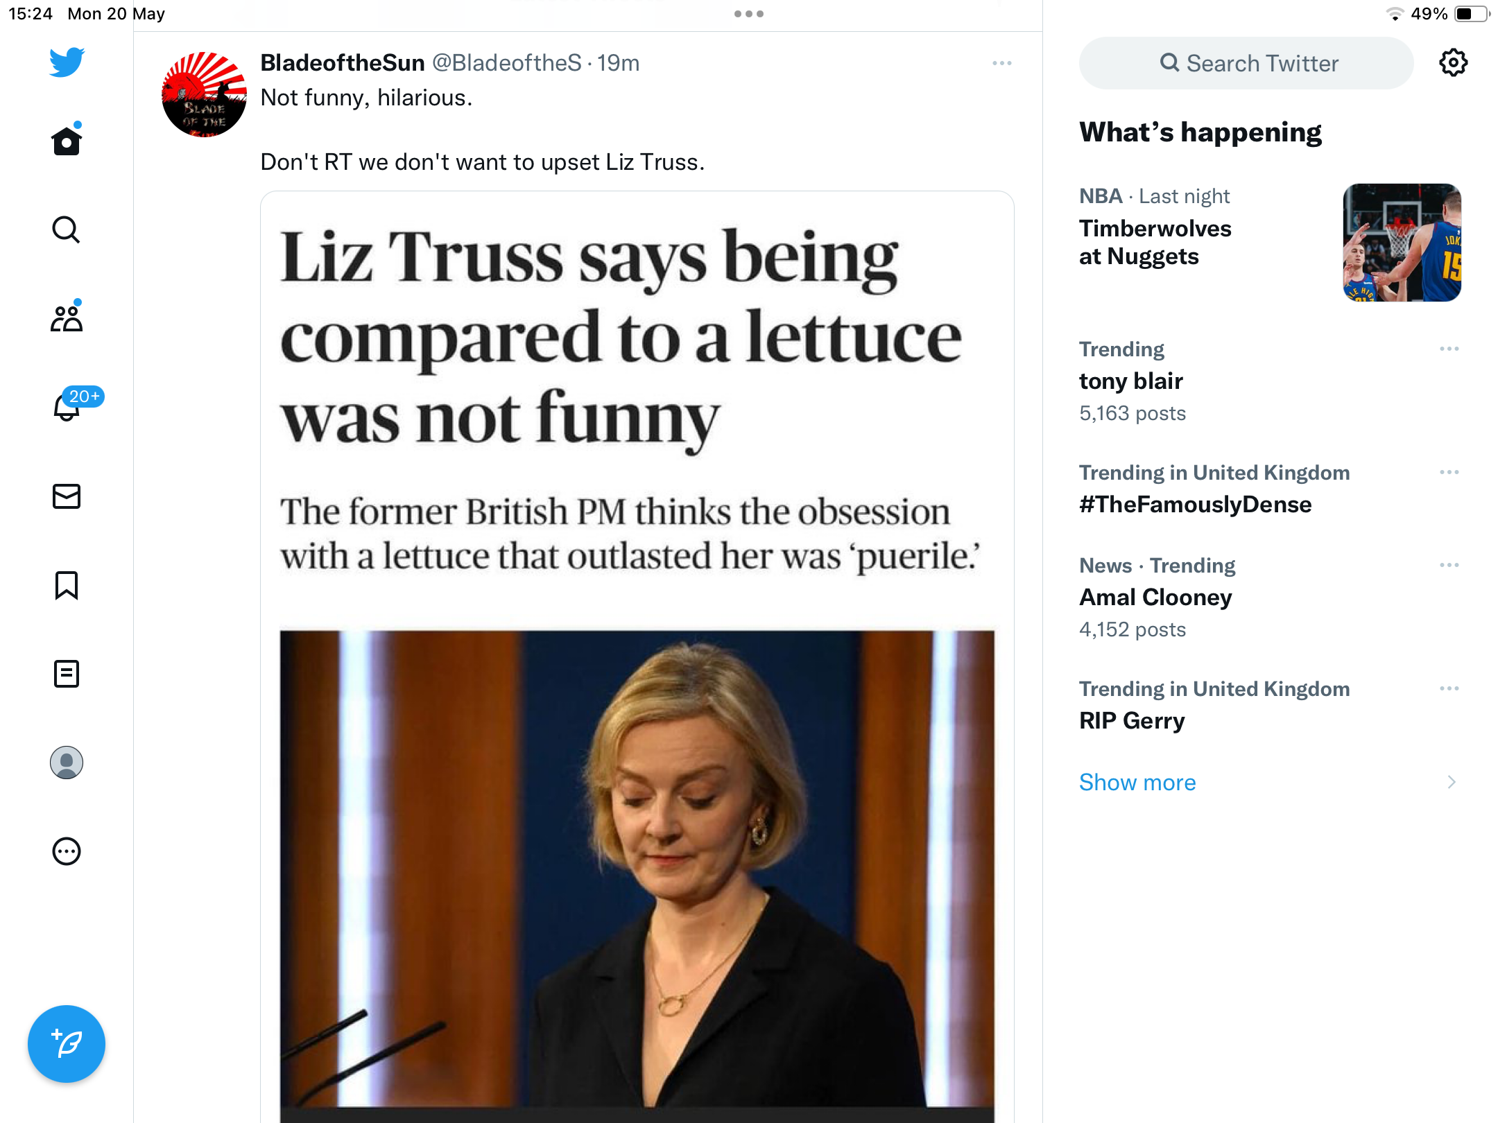Open the More circle menu icon

click(67, 851)
